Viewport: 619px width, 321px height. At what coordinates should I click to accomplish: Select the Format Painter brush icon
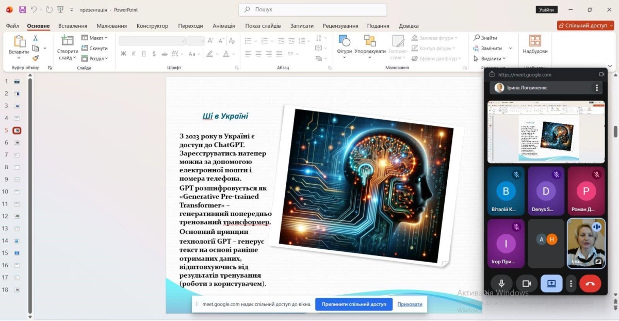coord(36,58)
